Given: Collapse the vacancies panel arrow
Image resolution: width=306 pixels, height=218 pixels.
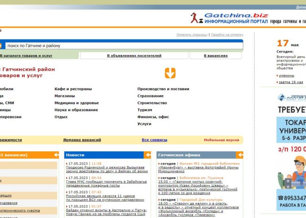Looking at the screenshot, I should (x=56, y=155).
